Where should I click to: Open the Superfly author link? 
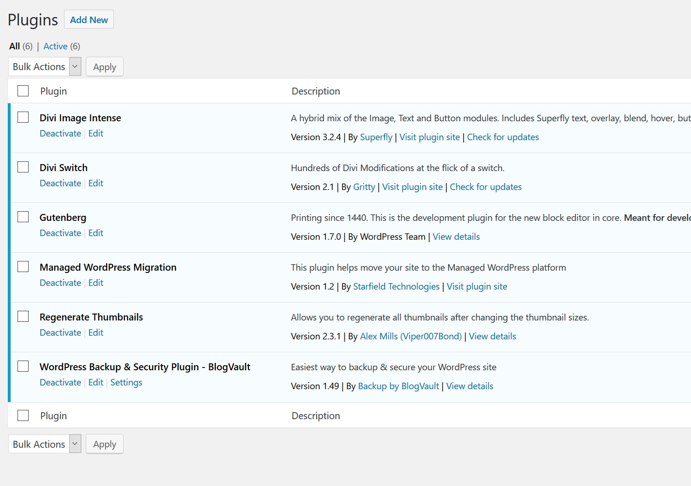[376, 137]
